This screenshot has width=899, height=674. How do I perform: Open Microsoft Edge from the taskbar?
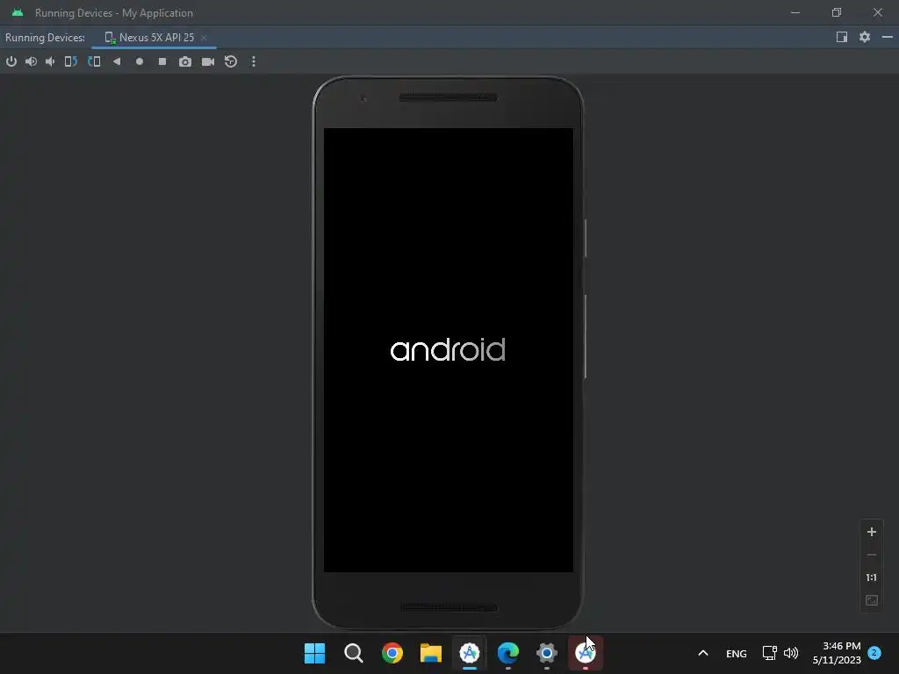(x=508, y=653)
